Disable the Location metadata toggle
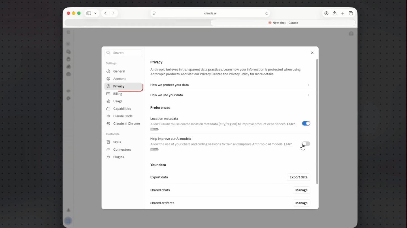 pyautogui.click(x=306, y=123)
